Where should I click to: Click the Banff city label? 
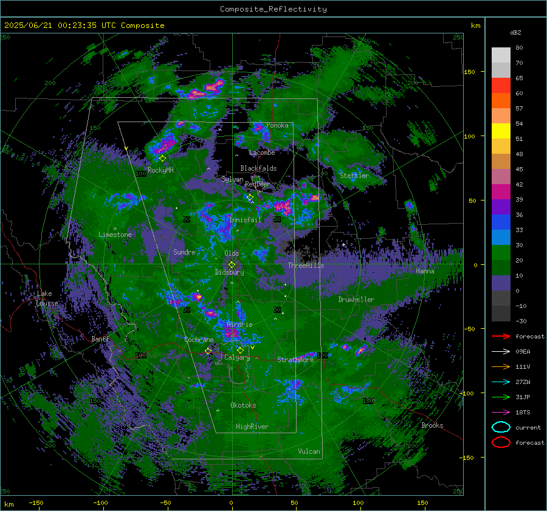[100, 339]
